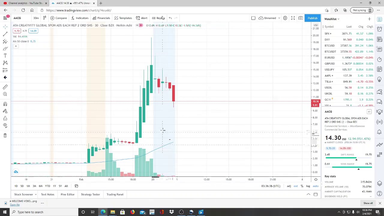Toggle lock all drawings
Viewport: 384px width, 216px height.
(5, 118)
